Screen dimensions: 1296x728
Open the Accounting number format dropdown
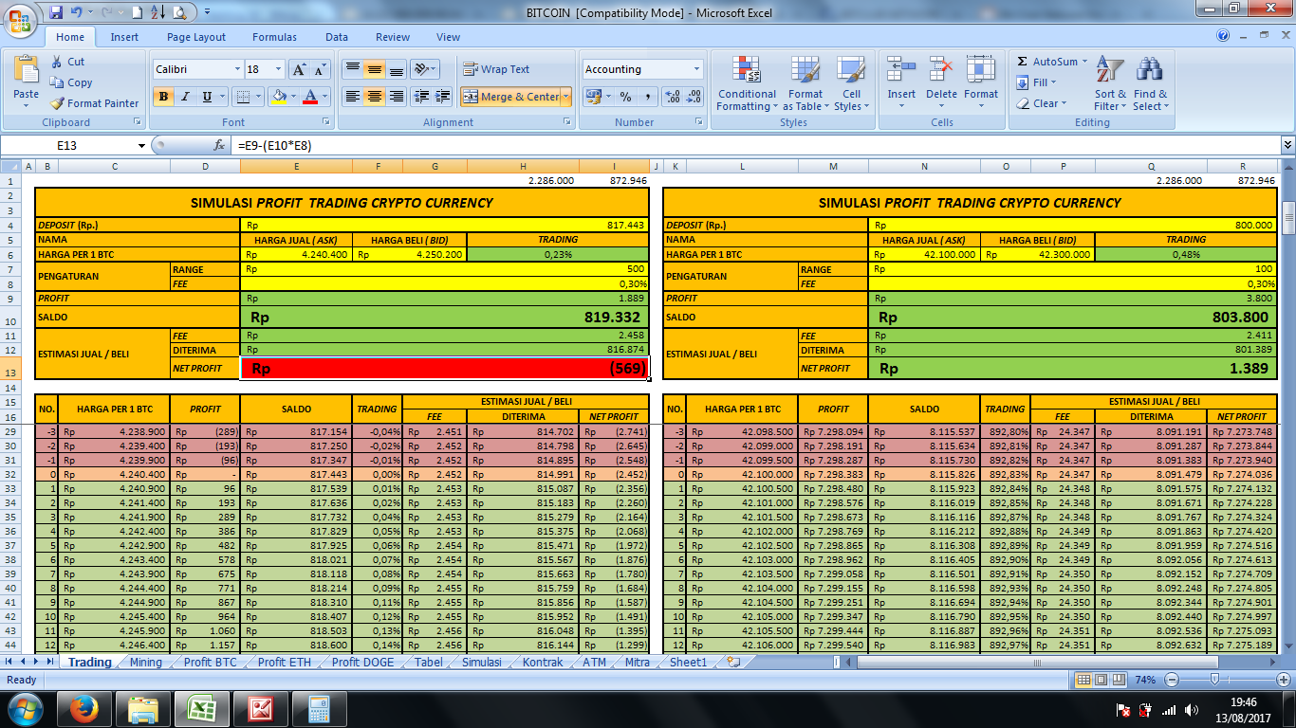click(697, 69)
